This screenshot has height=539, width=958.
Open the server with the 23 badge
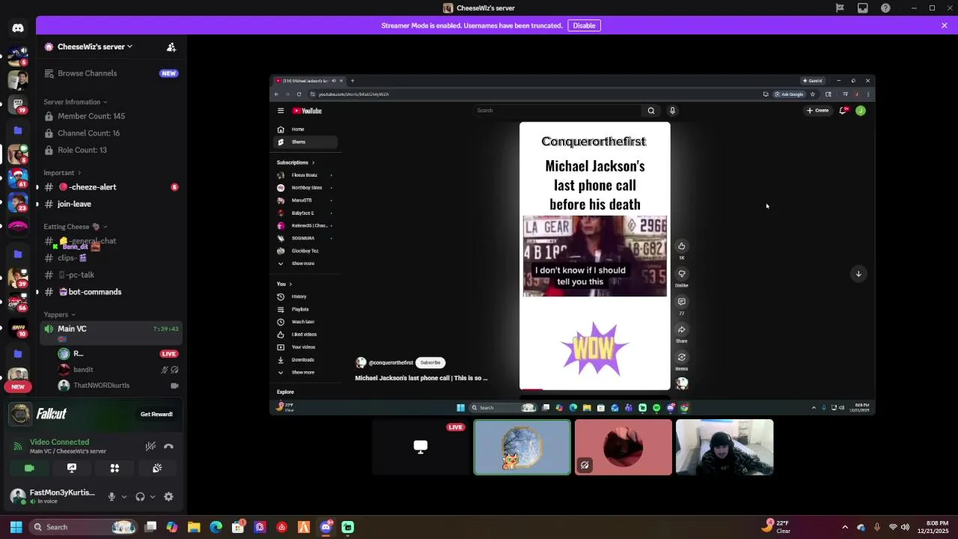pos(18,202)
